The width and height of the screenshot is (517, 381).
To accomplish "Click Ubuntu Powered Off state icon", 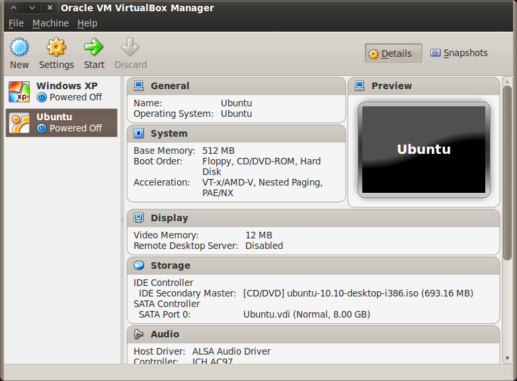I will [x=42, y=128].
